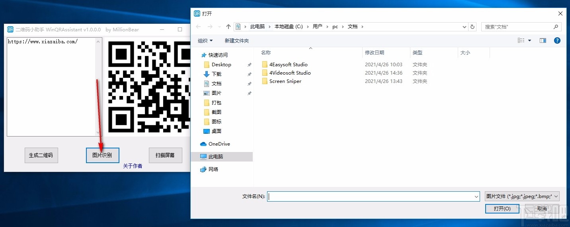Select the Screen Sniper folder
The image size is (570, 227).
click(x=285, y=81)
